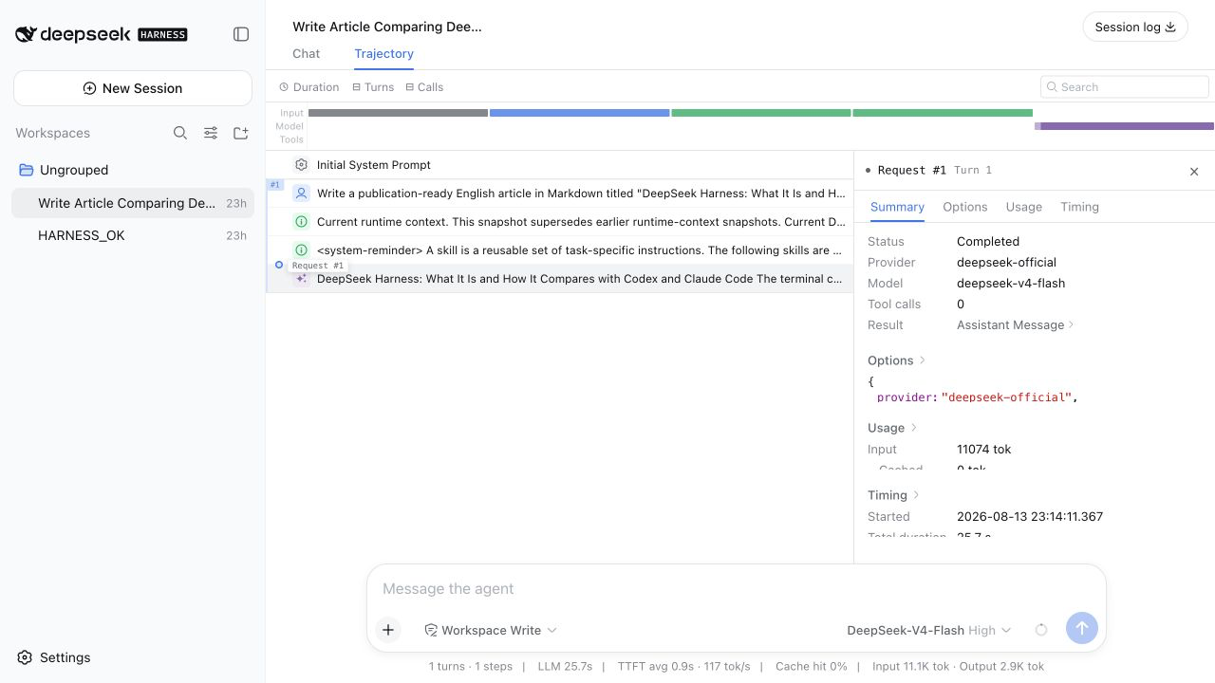Image resolution: width=1215 pixels, height=683 pixels.
Task: Click the Message the agent field
Action: point(736,589)
